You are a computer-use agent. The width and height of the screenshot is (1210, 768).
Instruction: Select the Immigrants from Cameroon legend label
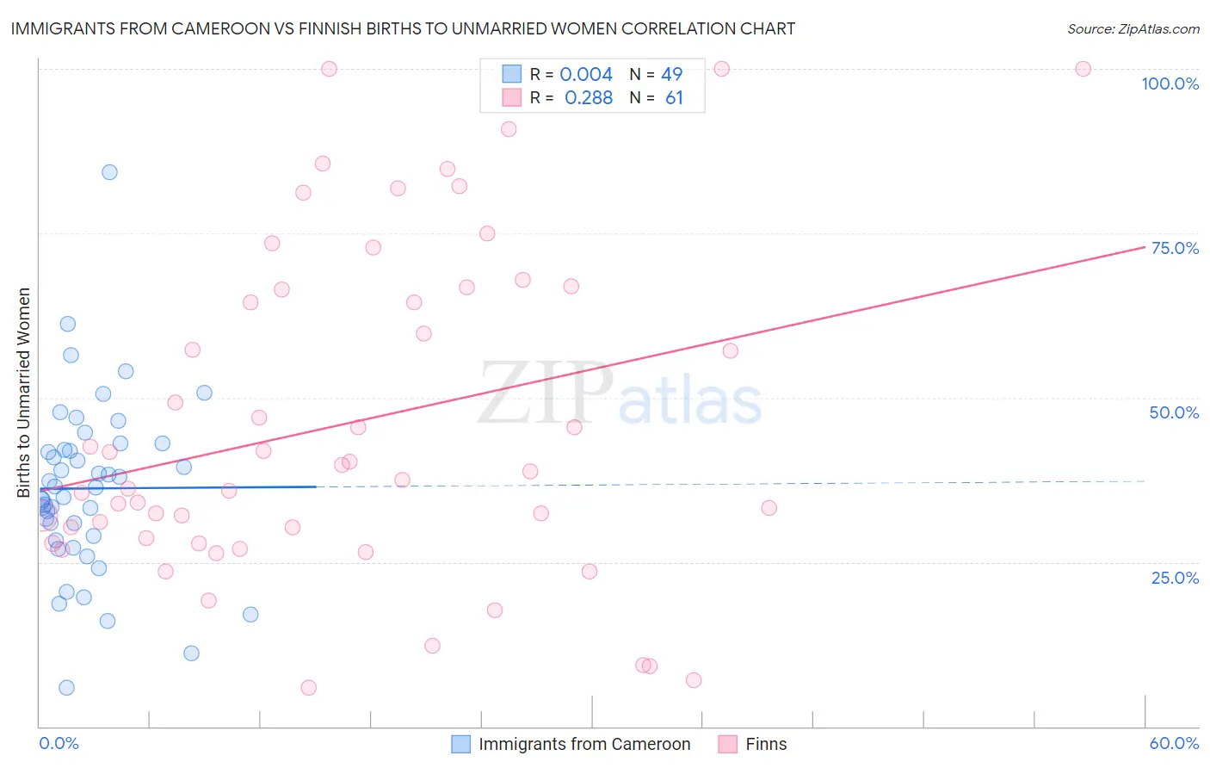[584, 744]
